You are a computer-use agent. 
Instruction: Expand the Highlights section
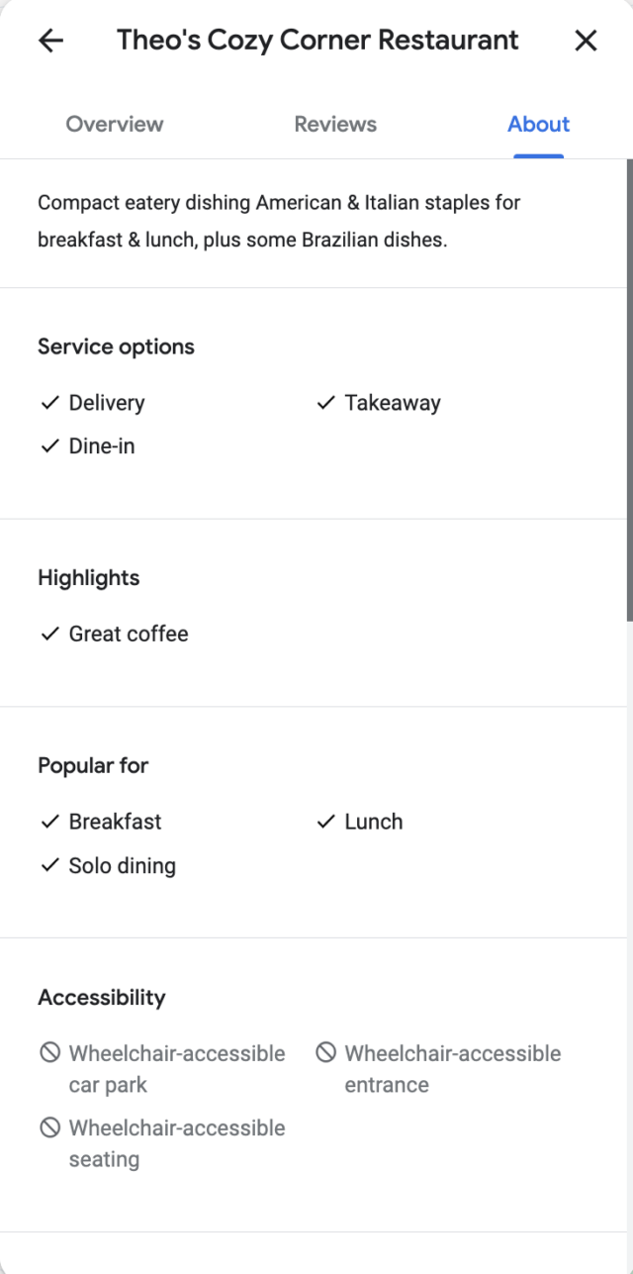(x=88, y=577)
